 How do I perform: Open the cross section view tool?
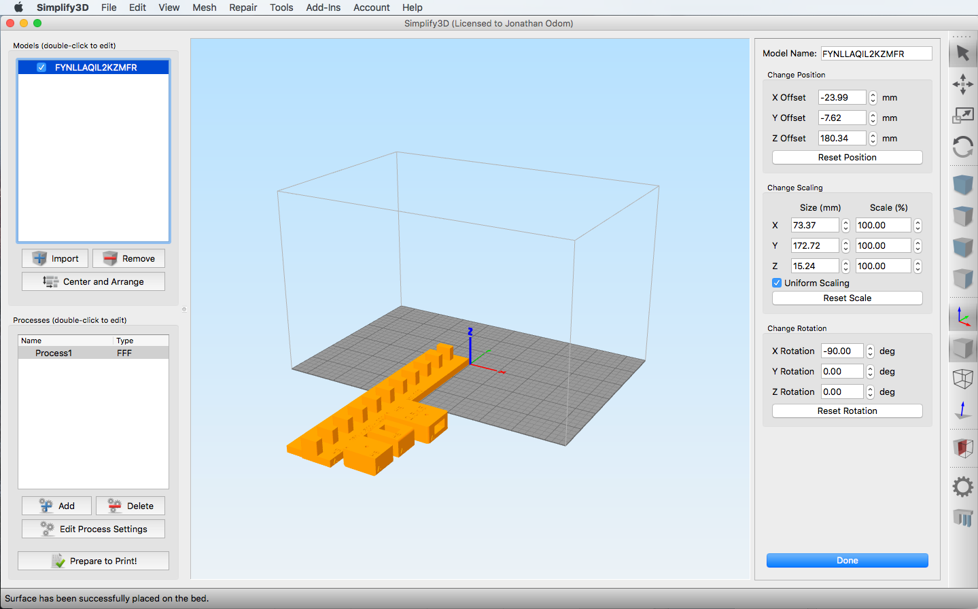click(962, 448)
